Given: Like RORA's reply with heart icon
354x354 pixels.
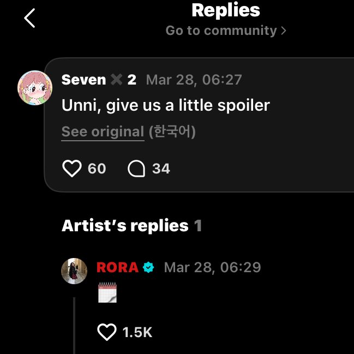Looking at the screenshot, I should pyautogui.click(x=106, y=332).
